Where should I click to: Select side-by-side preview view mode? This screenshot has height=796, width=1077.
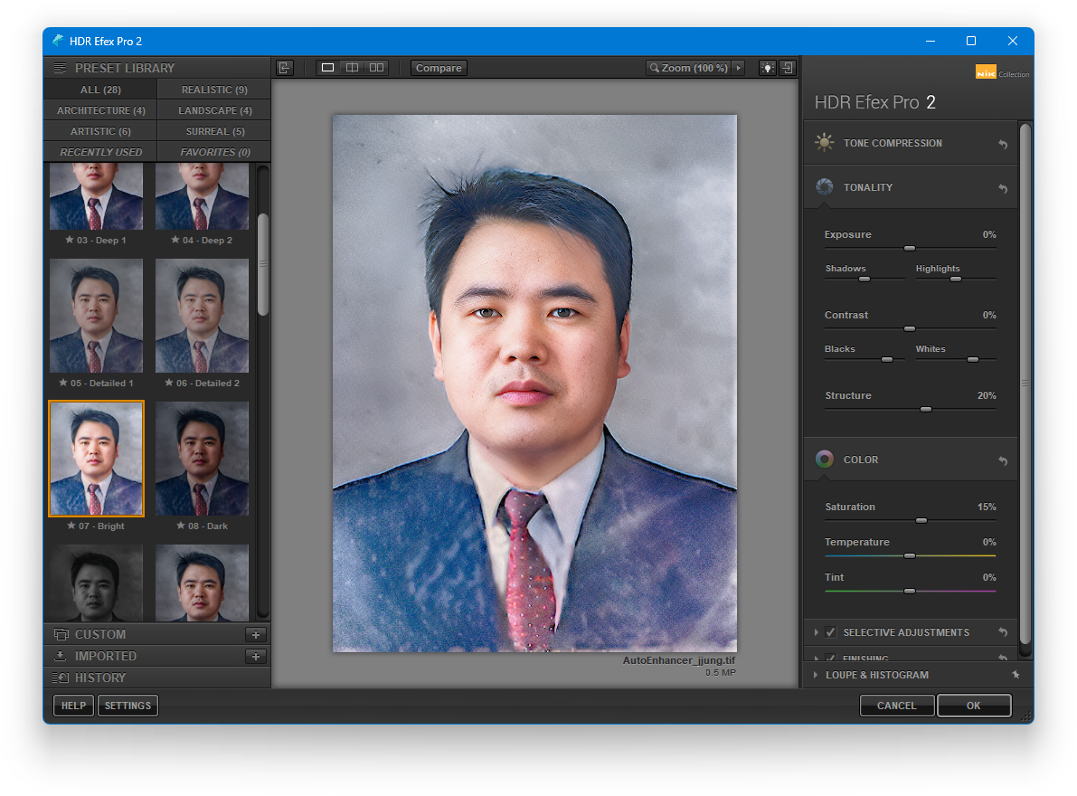[376, 68]
